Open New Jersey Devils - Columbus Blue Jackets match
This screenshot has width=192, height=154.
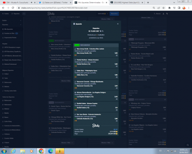point(90,49)
